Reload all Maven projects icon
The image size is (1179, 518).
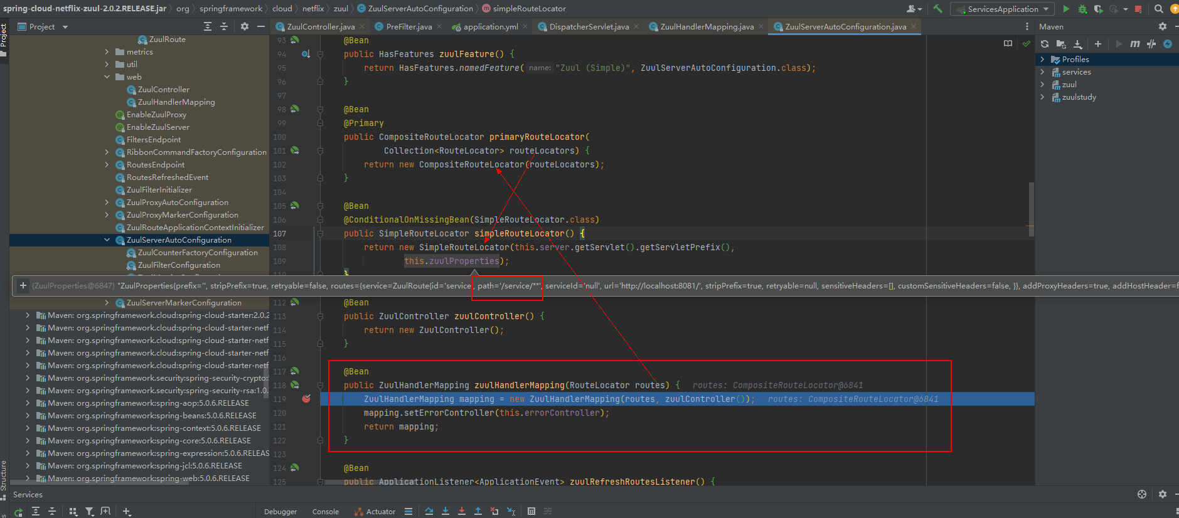click(1045, 44)
